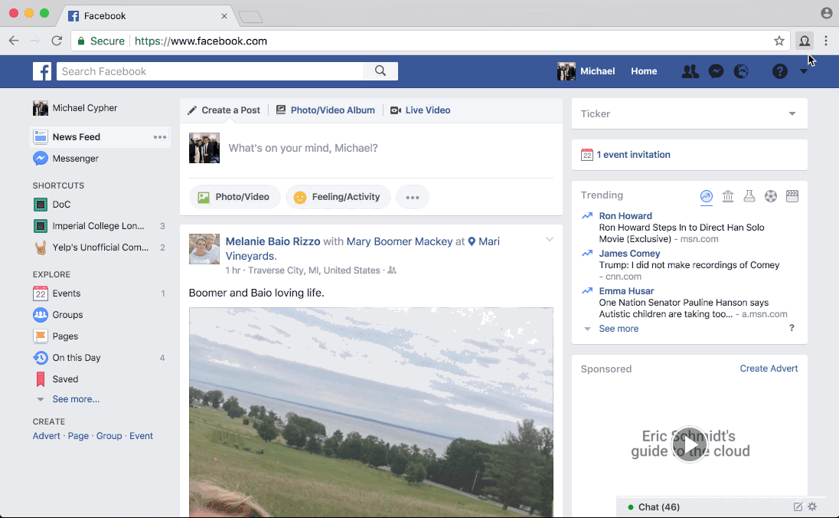Image resolution: width=839 pixels, height=518 pixels.
Task: Click the browser back arrow
Action: click(14, 41)
